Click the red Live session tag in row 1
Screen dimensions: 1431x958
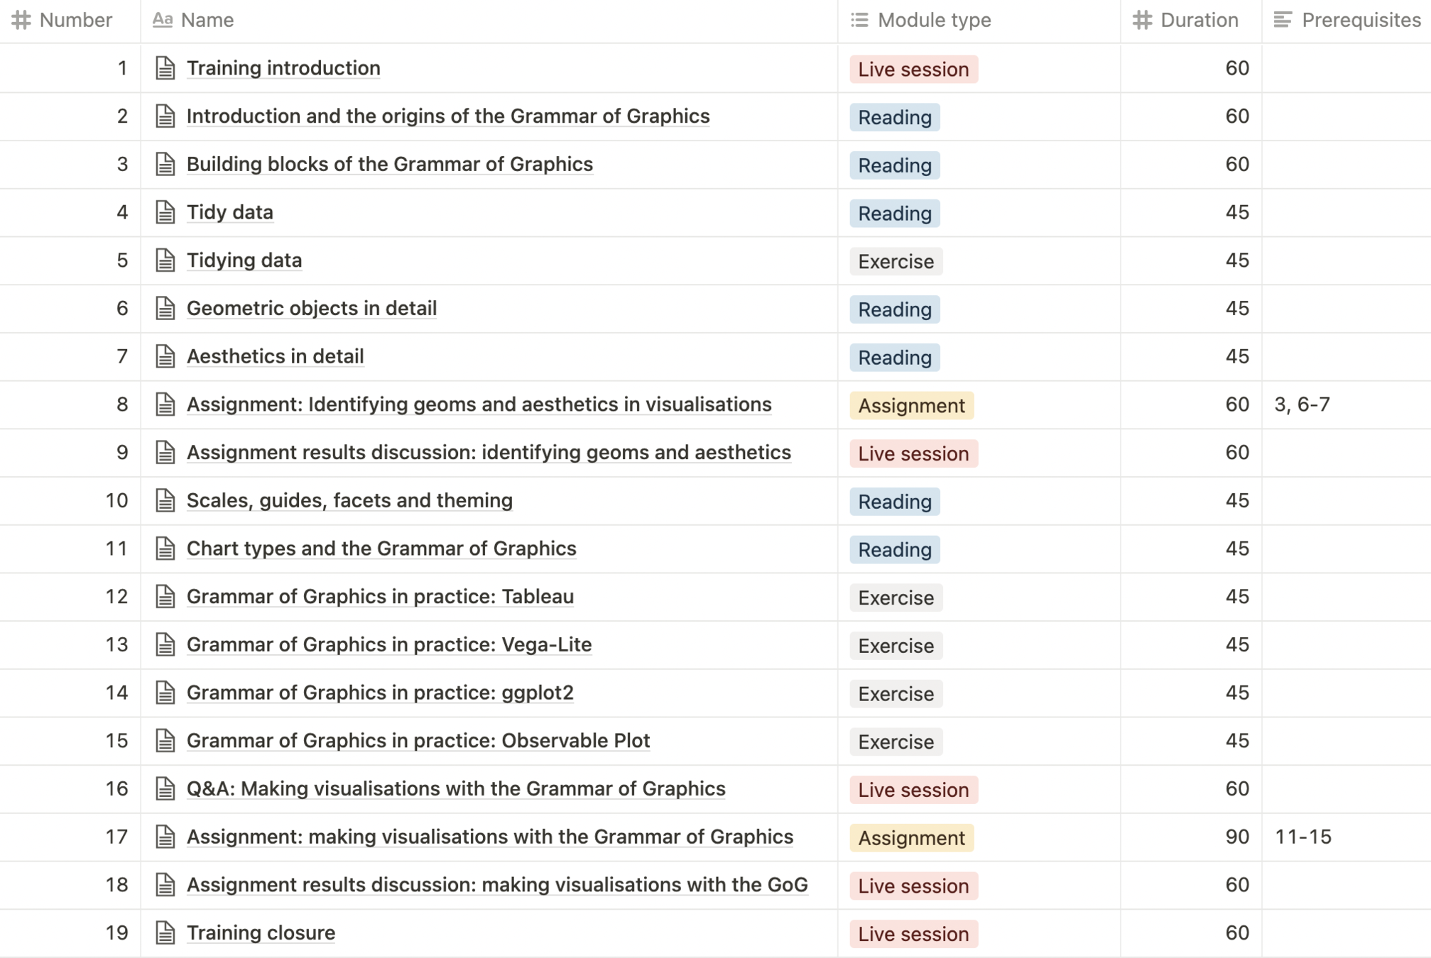click(x=913, y=70)
